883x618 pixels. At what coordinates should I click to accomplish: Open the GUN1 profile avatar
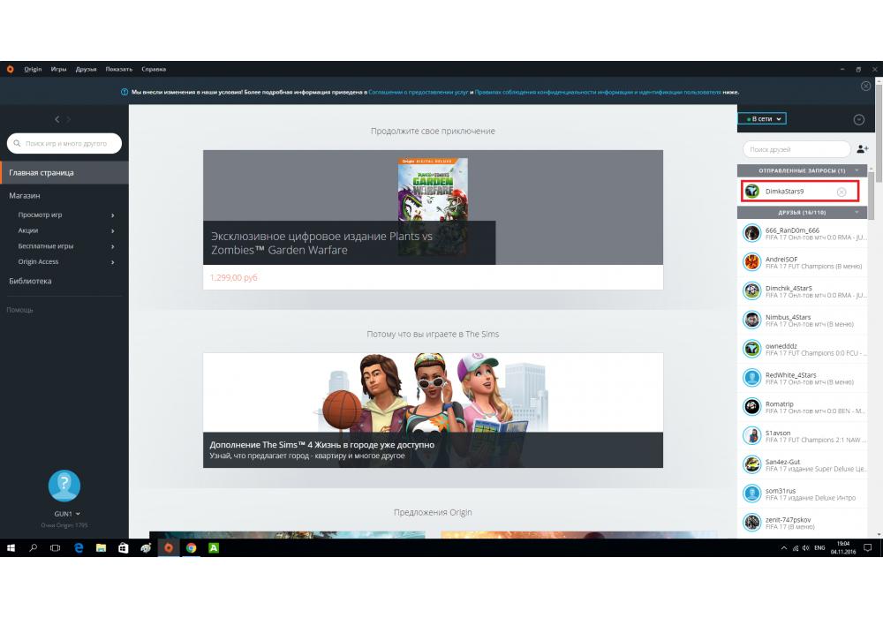click(64, 486)
